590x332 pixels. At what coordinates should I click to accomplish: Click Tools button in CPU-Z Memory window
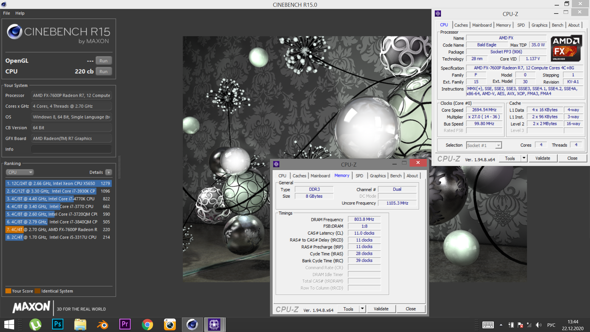tap(348, 309)
